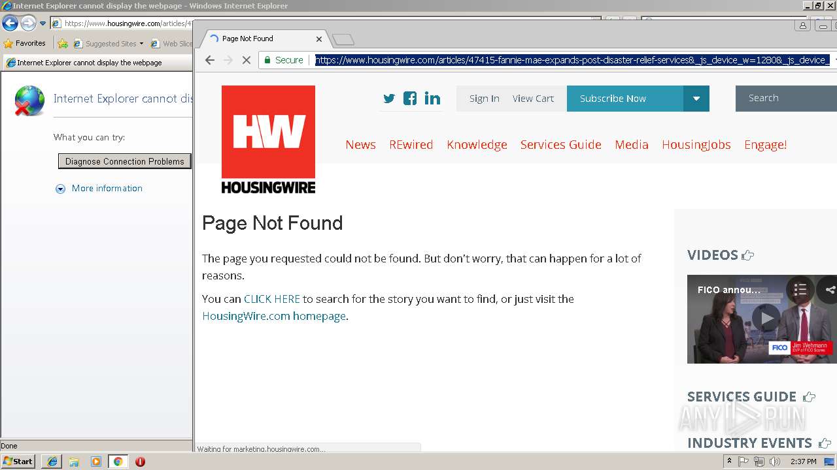Open Suggested Sites dropdown in IE
Viewport: 837px width, 470px height.
coord(109,44)
